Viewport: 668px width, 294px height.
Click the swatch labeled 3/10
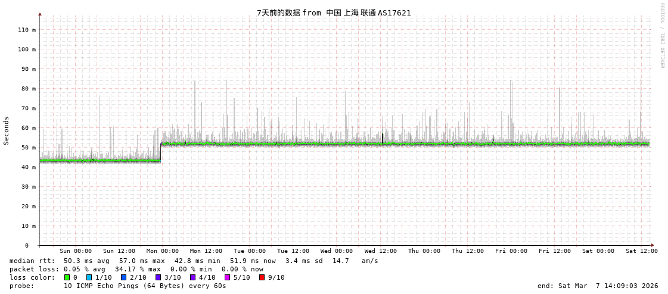click(x=159, y=277)
